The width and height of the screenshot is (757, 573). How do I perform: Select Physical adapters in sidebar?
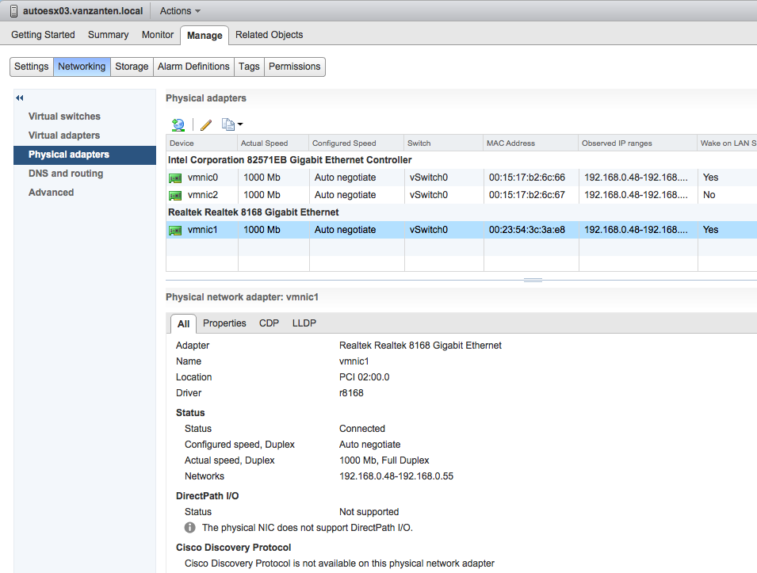tap(85, 155)
